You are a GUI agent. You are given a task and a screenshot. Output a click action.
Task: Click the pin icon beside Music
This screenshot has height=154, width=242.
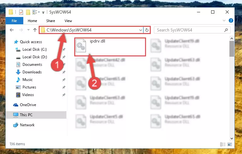tap(64, 80)
